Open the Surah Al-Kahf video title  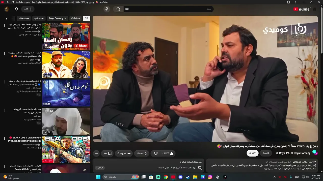point(25,168)
